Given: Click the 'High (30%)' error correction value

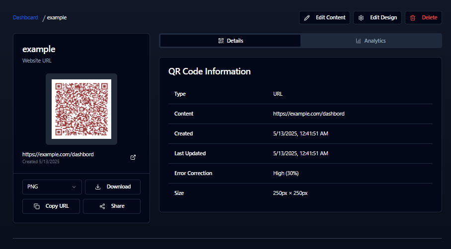Looking at the screenshot, I should [x=286, y=173].
